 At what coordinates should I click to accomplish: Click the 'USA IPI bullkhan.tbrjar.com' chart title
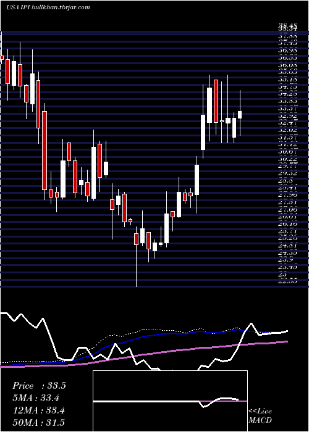tap(48, 7)
